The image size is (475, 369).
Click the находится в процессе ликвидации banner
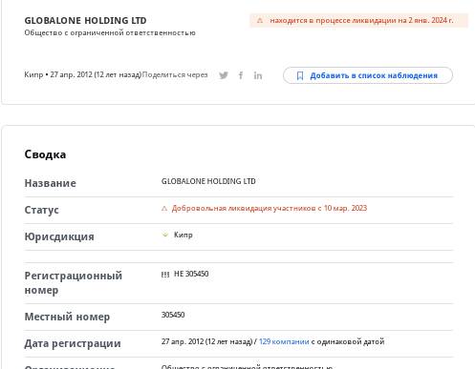click(358, 20)
